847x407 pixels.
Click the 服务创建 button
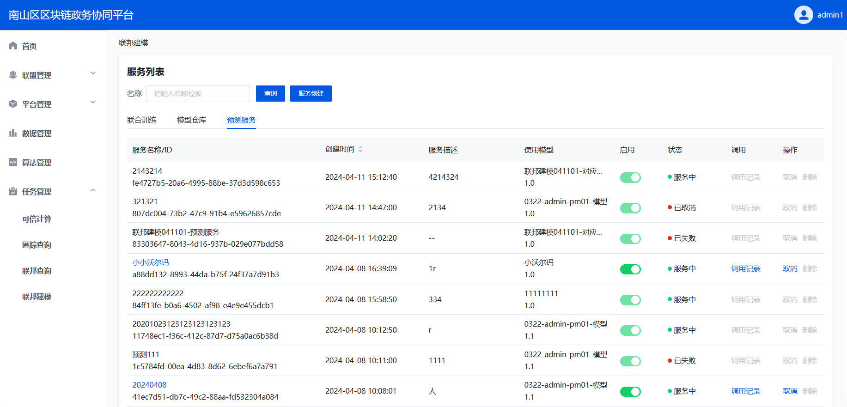pyautogui.click(x=311, y=93)
